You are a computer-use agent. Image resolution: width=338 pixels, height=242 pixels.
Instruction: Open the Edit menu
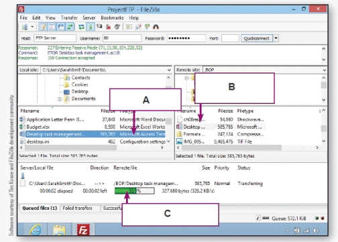(x=36, y=17)
